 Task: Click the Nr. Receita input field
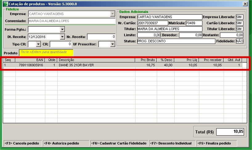pyautogui.click(x=101, y=37)
